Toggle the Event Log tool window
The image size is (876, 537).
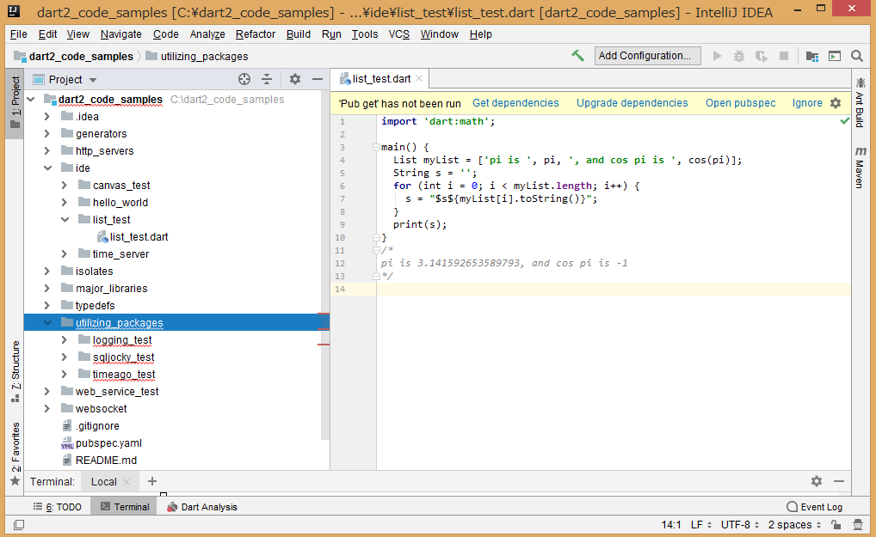click(x=814, y=507)
